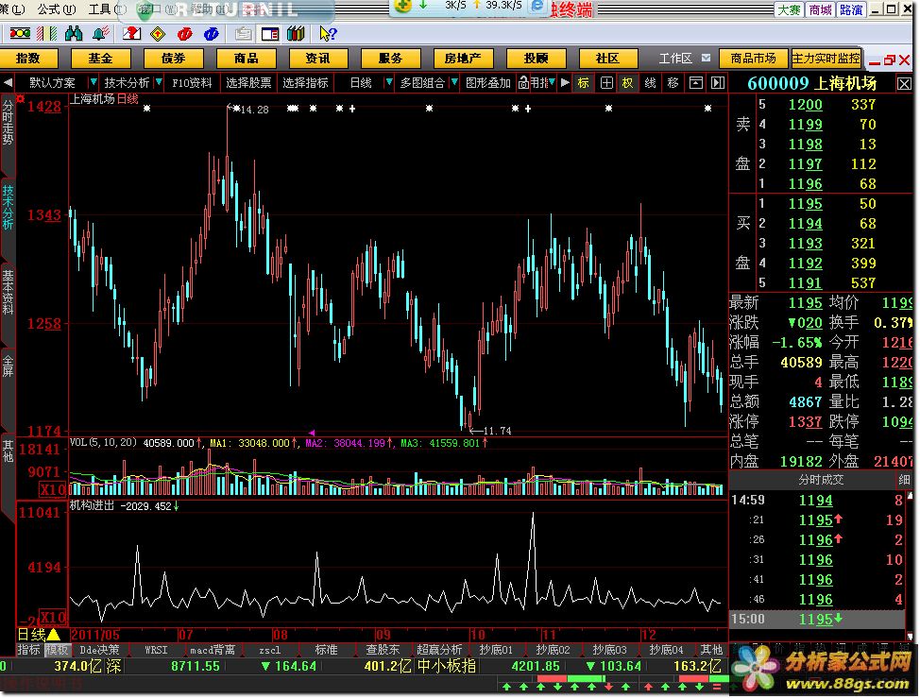The image size is (920, 698).
Task: Close the 600009 quote panel
Action: click(904, 84)
